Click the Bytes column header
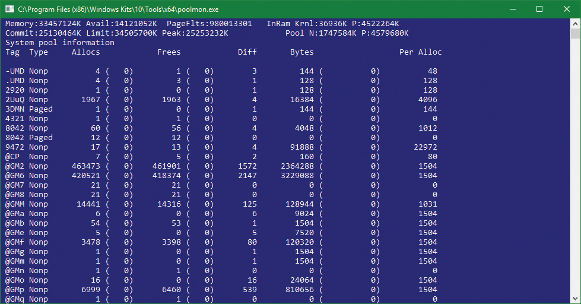This screenshot has height=304, width=581. pos(301,52)
